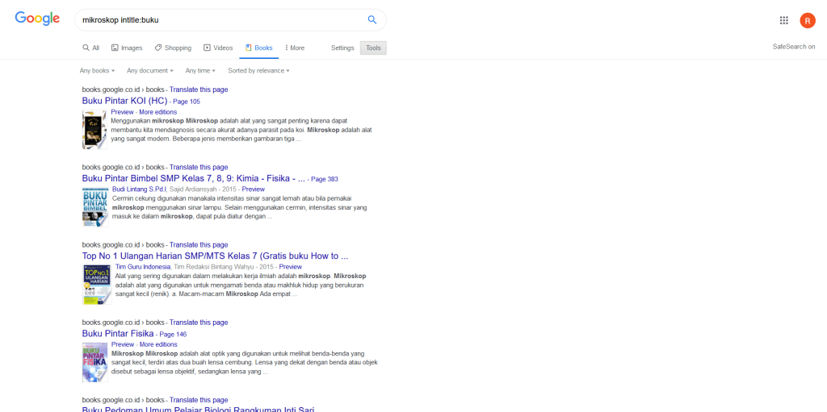Click the Buku Pintar Fisika cover thumbnail
Screen dimensions: 827x412
[94, 362]
